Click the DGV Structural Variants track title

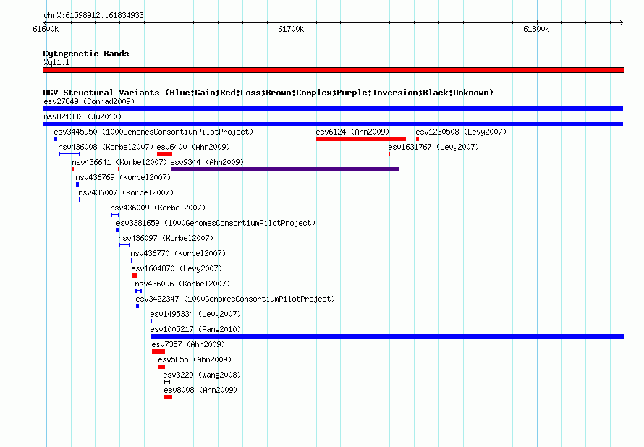[x=268, y=93]
